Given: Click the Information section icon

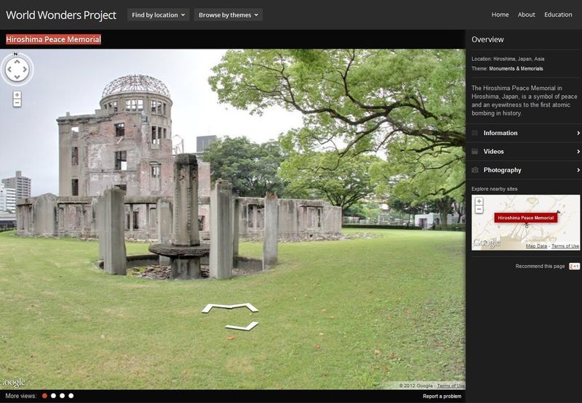Looking at the screenshot, I should tap(475, 133).
